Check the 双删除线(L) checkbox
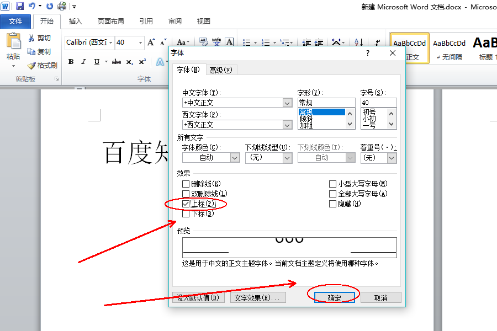 [x=186, y=194]
